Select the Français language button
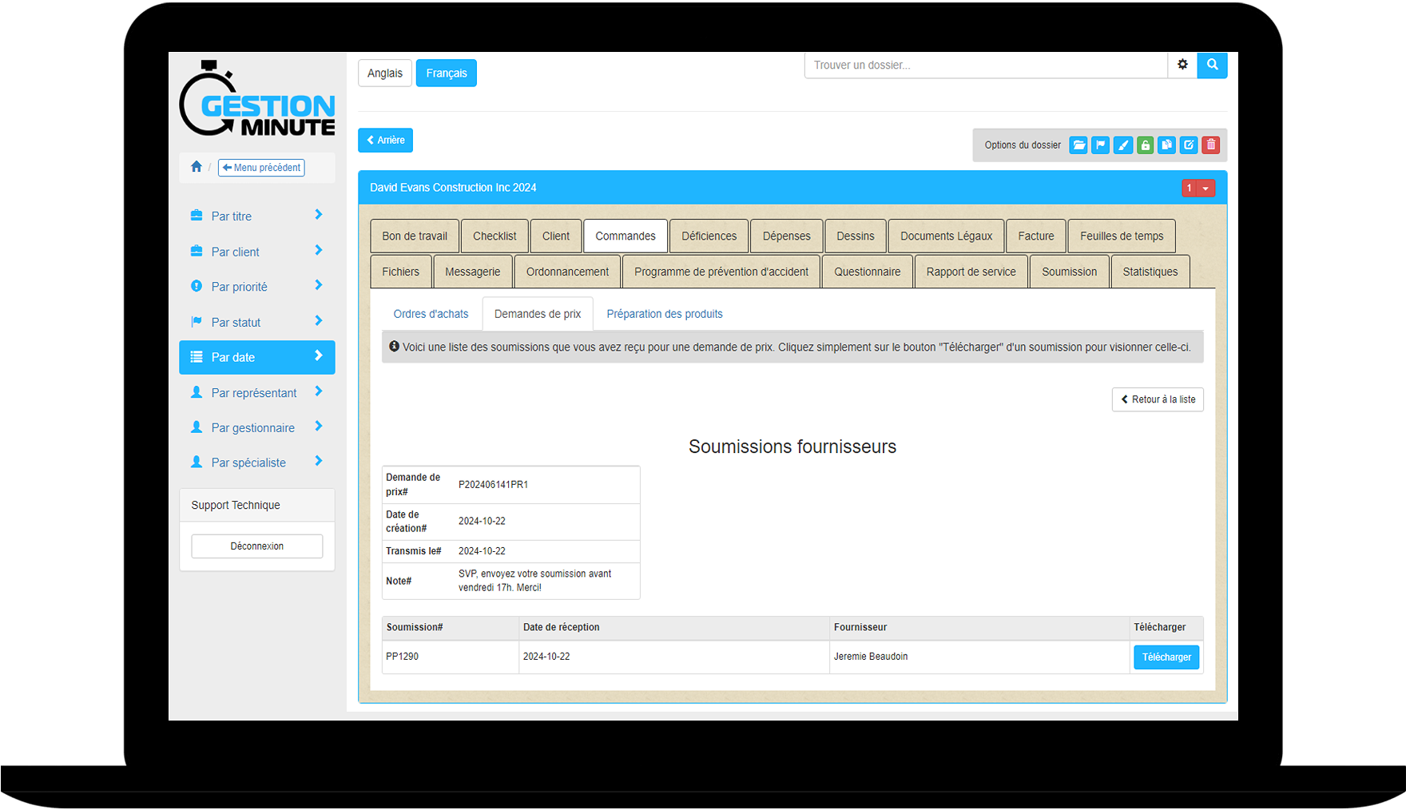Screen dimensions: 1406x810 pyautogui.click(x=446, y=73)
